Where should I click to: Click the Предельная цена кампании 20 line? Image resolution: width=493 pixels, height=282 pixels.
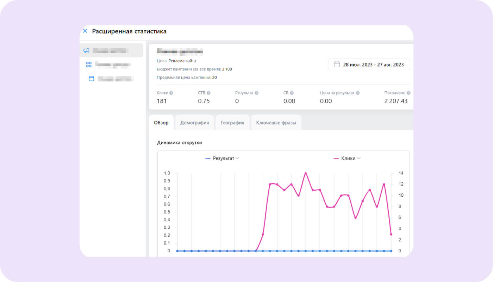click(187, 77)
